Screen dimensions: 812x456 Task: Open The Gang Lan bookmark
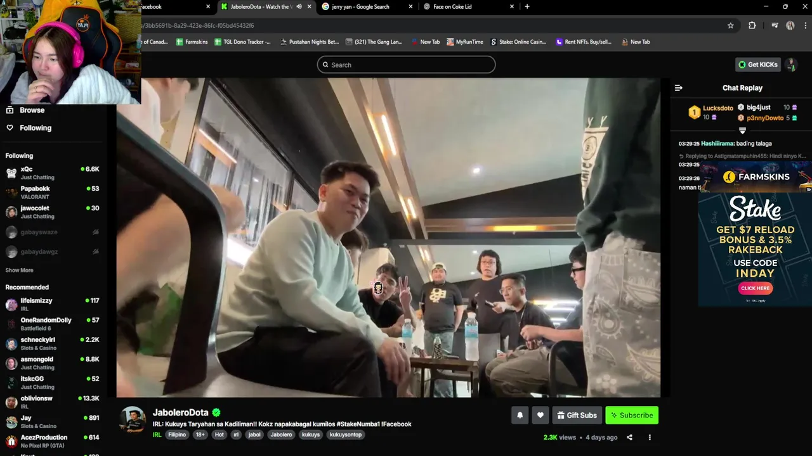tap(374, 42)
